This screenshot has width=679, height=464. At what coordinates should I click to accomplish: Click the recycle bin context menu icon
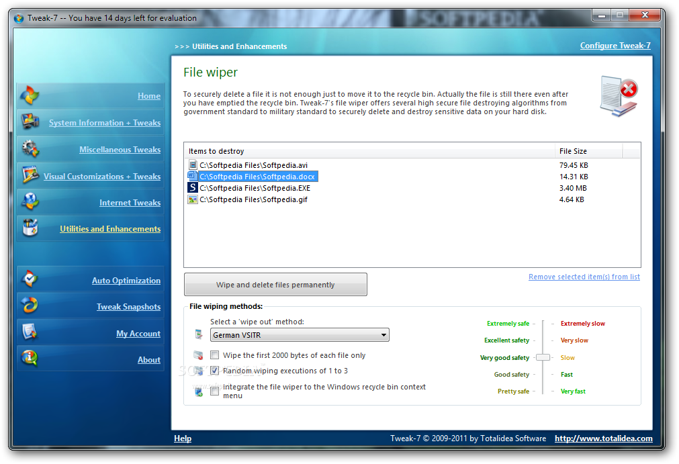tap(198, 392)
